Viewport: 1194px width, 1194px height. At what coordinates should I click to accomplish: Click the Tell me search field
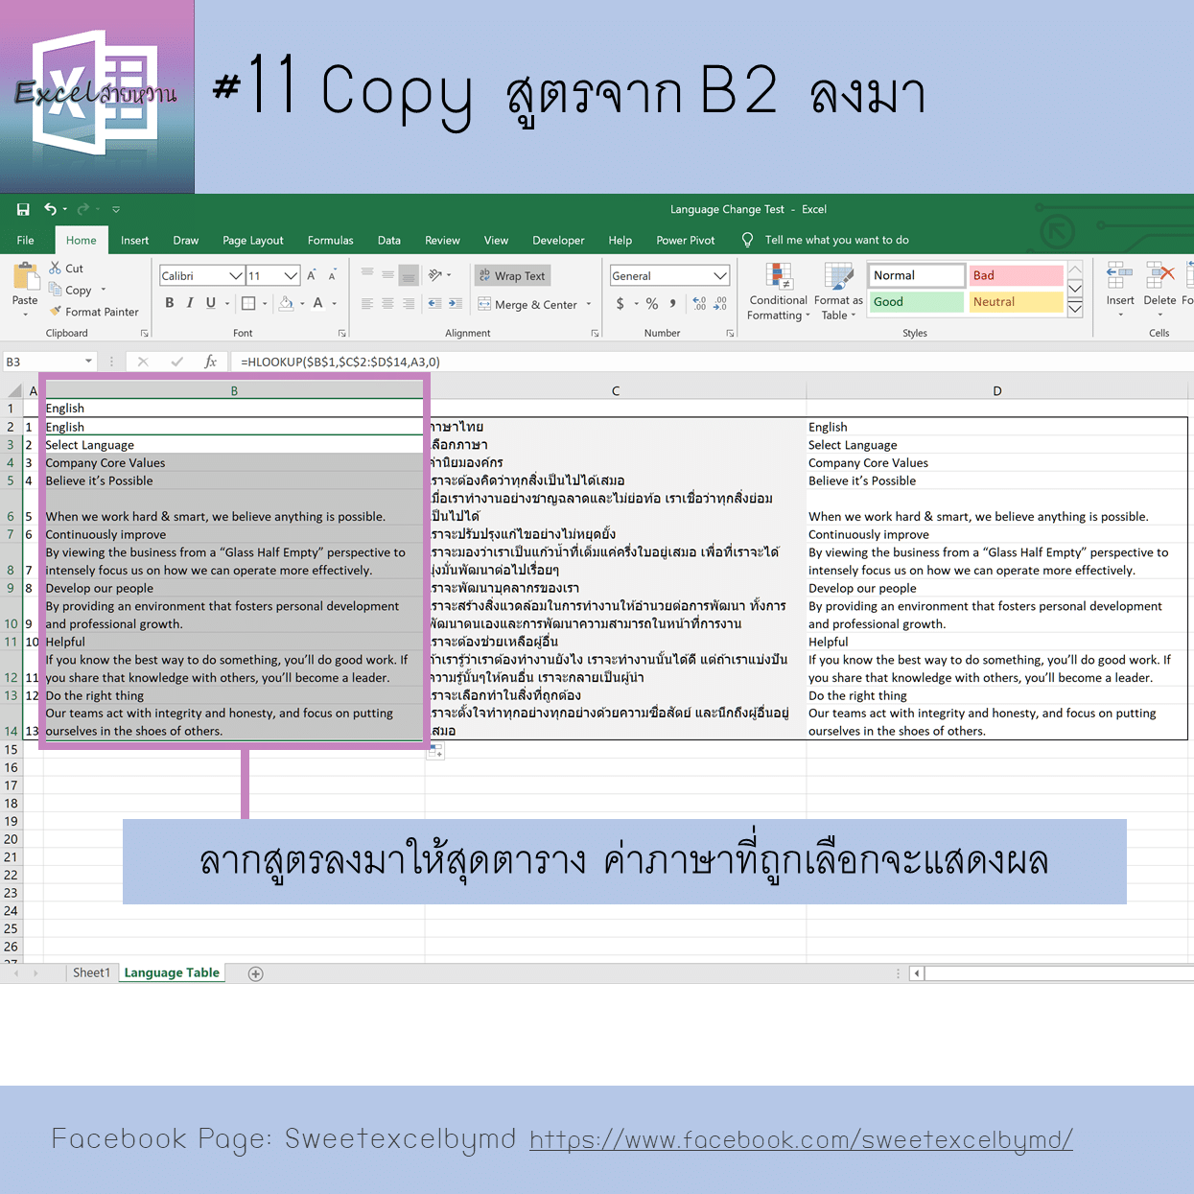(x=836, y=241)
